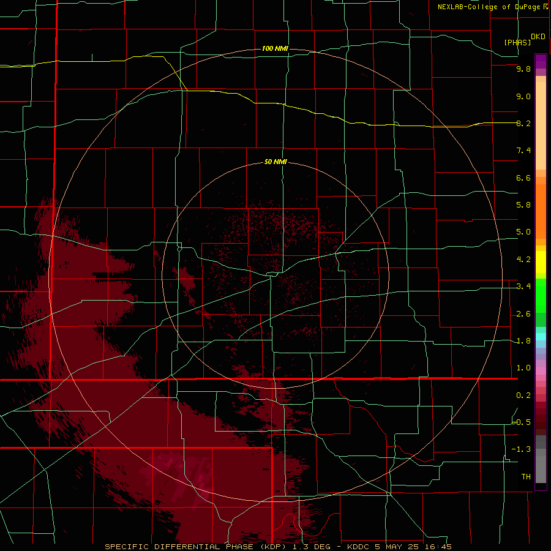The height and width of the screenshot is (551, 551).
Task: Click the cyan color scale segment
Action: click(x=541, y=337)
